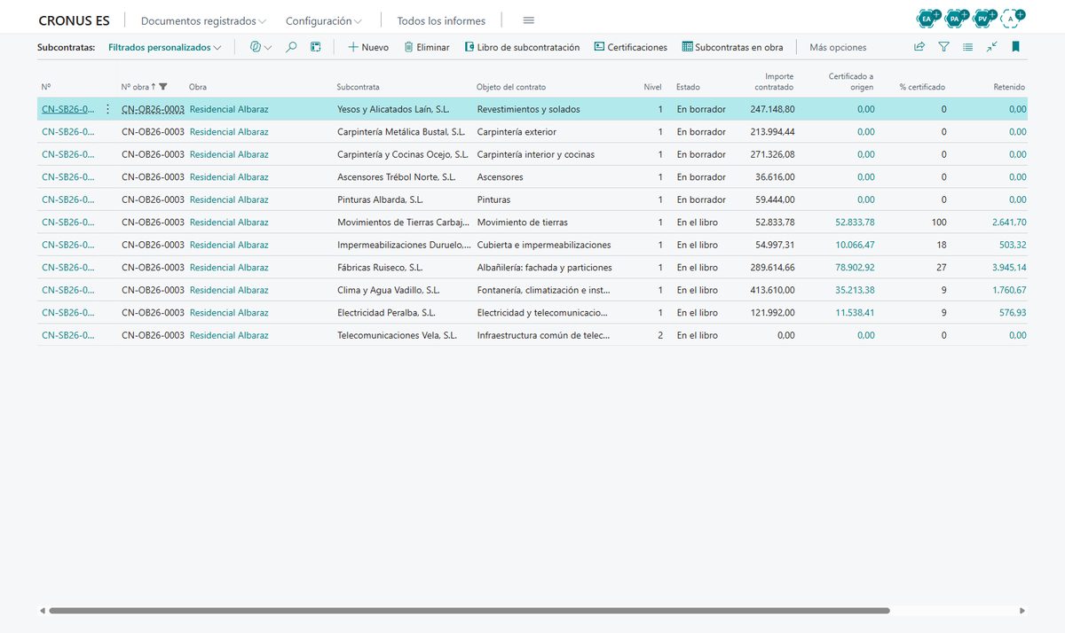Click the PA user avatar
This screenshot has height=633, width=1065.
955,18
